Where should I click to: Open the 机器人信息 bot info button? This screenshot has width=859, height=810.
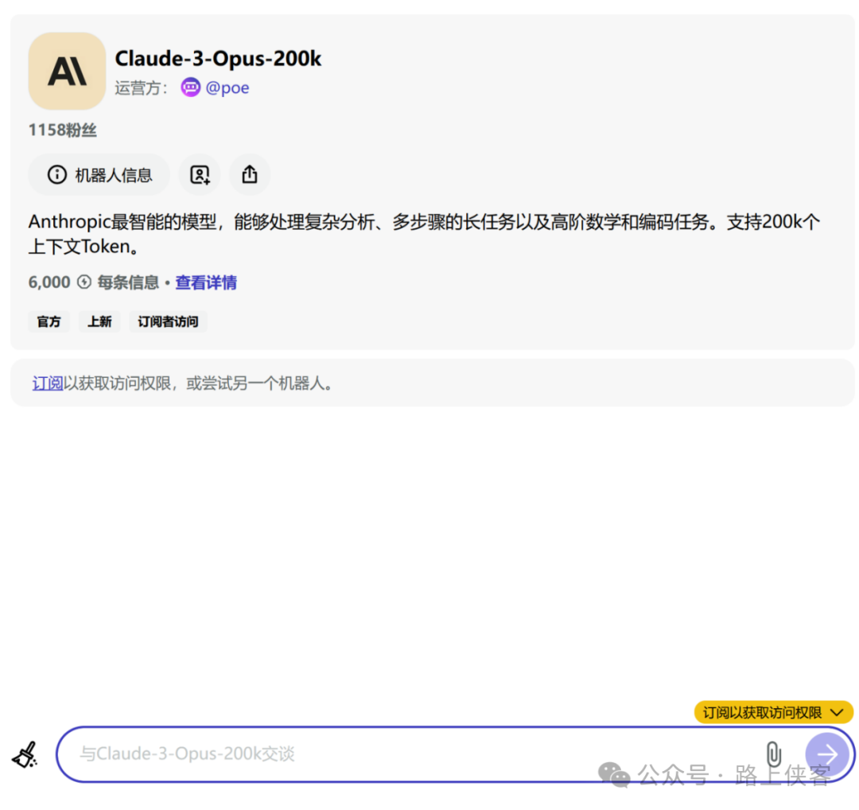(x=99, y=175)
